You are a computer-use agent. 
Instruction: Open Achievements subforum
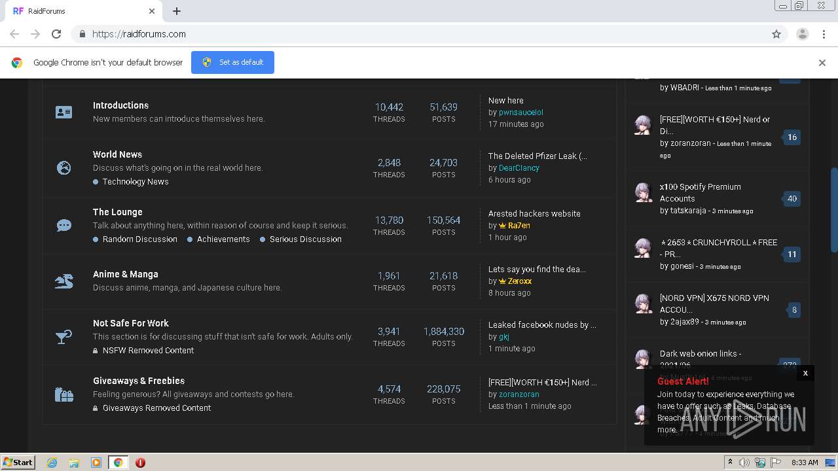(x=223, y=239)
